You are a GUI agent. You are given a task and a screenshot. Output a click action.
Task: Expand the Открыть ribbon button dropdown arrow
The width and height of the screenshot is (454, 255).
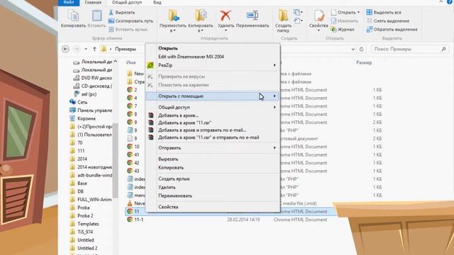click(358, 13)
